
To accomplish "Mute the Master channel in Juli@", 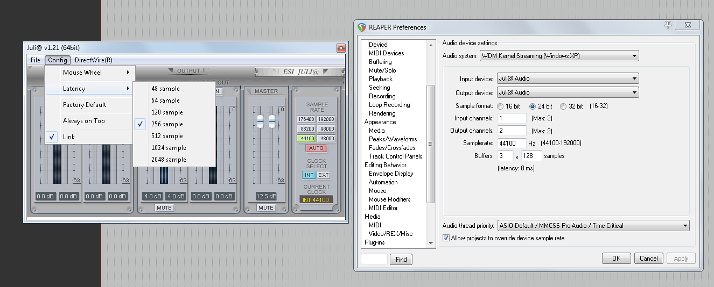I will coord(266,208).
